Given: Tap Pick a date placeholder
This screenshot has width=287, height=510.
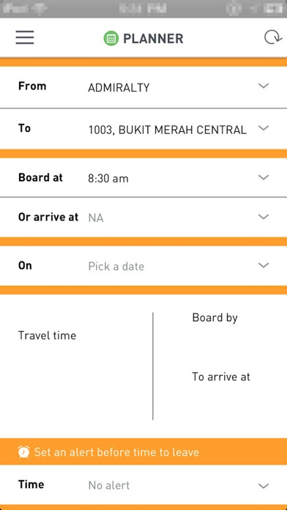Looking at the screenshot, I should (x=116, y=267).
